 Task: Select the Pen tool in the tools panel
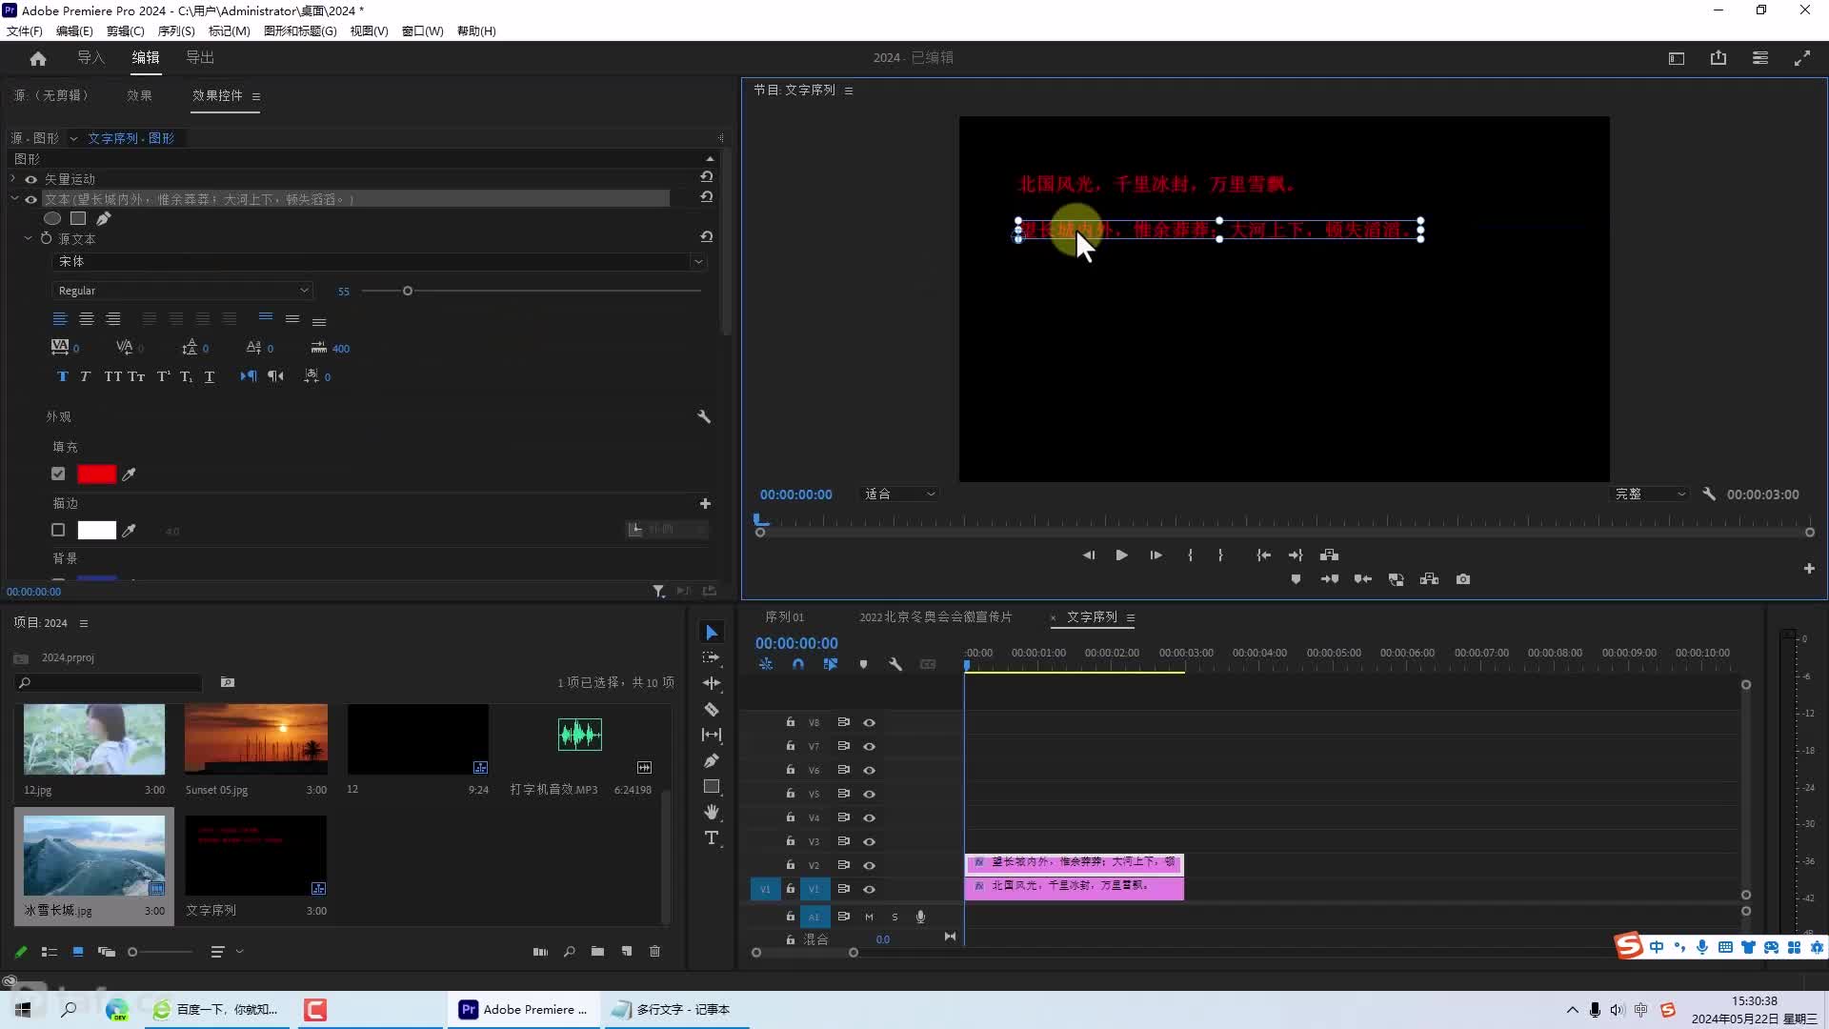tap(711, 760)
